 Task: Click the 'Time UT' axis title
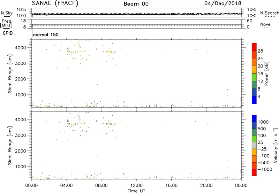click(136, 191)
